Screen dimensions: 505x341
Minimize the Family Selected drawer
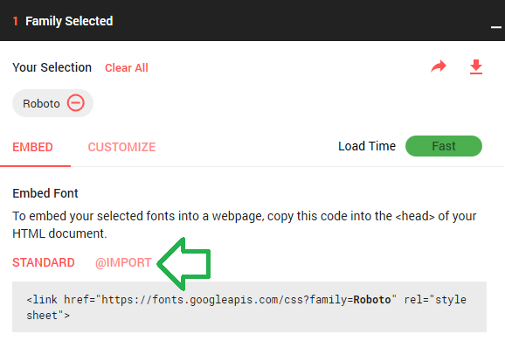tap(496, 27)
